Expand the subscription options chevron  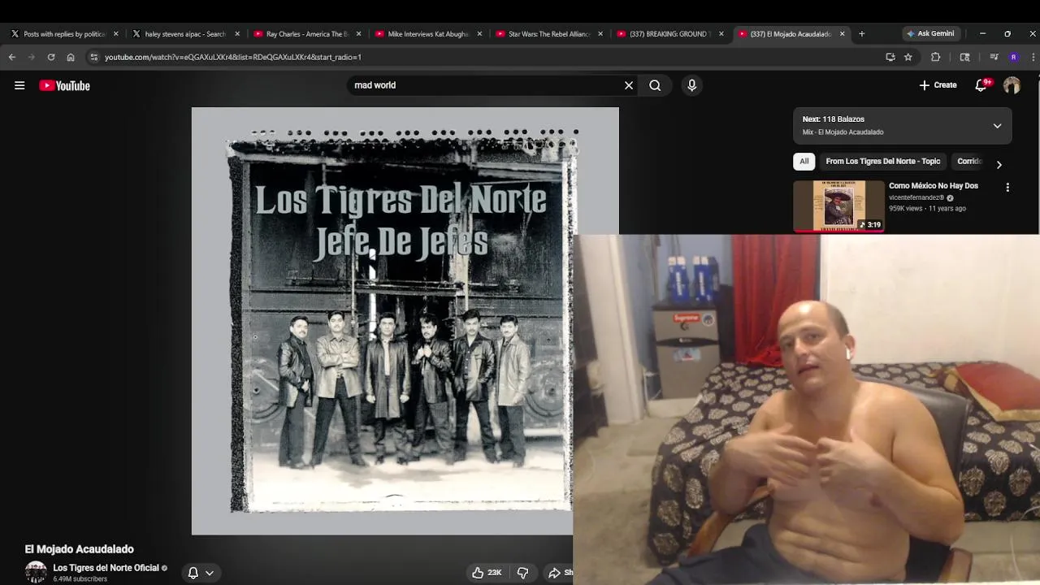pyautogui.click(x=209, y=573)
